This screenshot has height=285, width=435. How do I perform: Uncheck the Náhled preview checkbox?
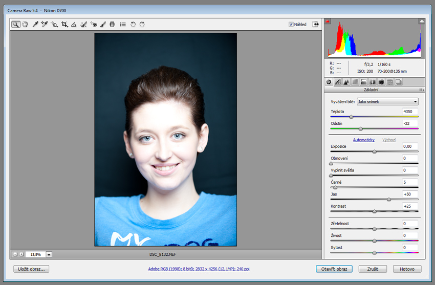coord(291,24)
